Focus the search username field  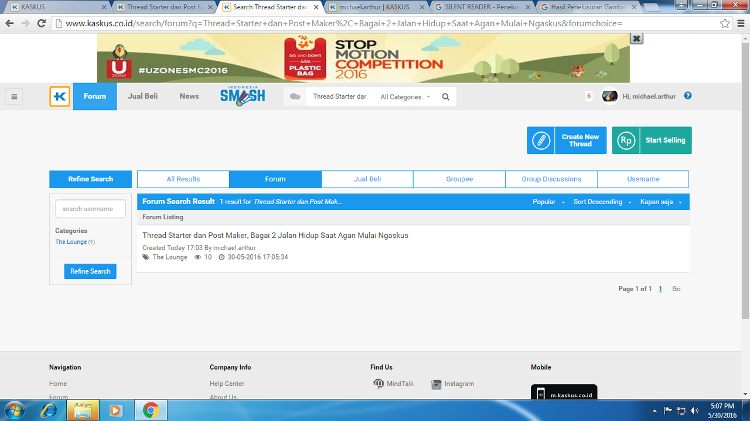(x=90, y=209)
